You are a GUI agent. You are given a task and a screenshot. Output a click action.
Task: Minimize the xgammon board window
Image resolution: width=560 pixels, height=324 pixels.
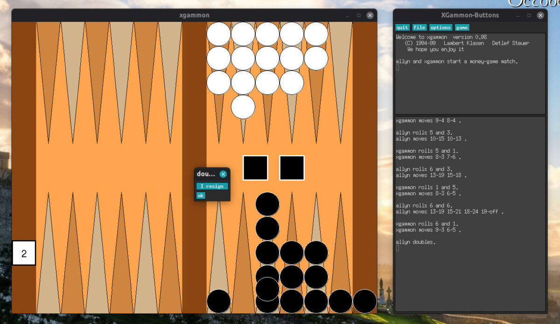347,15
